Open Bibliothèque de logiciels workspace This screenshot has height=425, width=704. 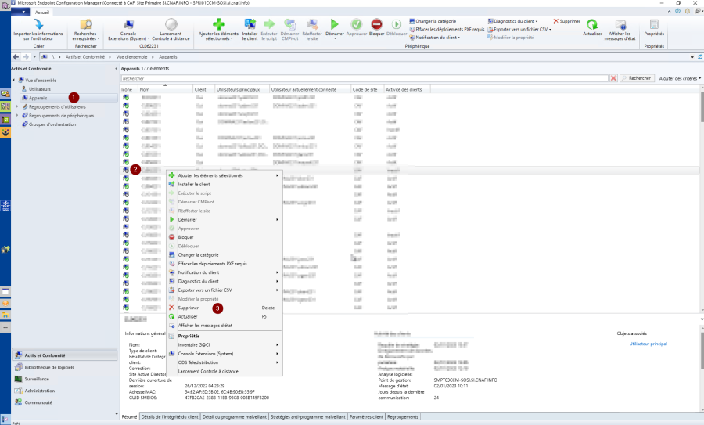[x=65, y=367]
